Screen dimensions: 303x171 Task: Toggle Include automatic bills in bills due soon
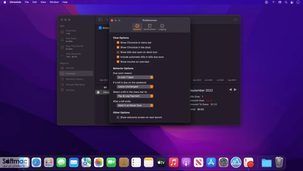pyautogui.click(x=118, y=57)
